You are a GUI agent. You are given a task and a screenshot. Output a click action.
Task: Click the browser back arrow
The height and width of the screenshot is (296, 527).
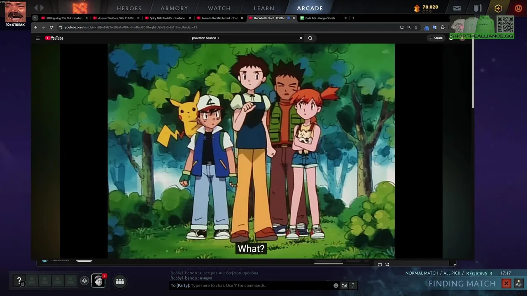pyautogui.click(x=35, y=27)
